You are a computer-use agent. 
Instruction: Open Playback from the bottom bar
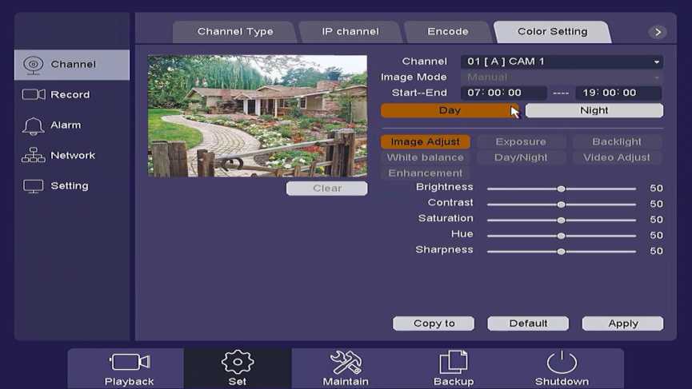pyautogui.click(x=129, y=363)
